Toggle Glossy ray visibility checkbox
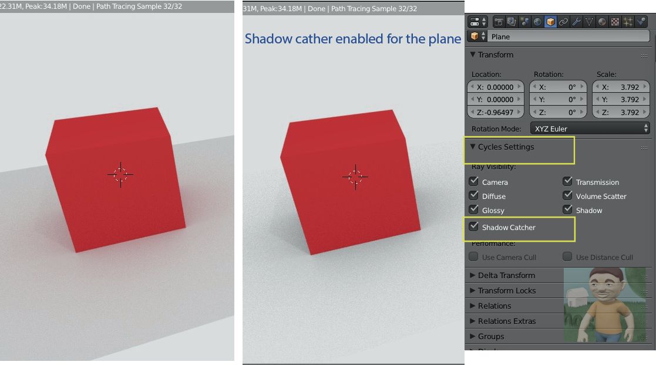This screenshot has height=365, width=656. 473,209
